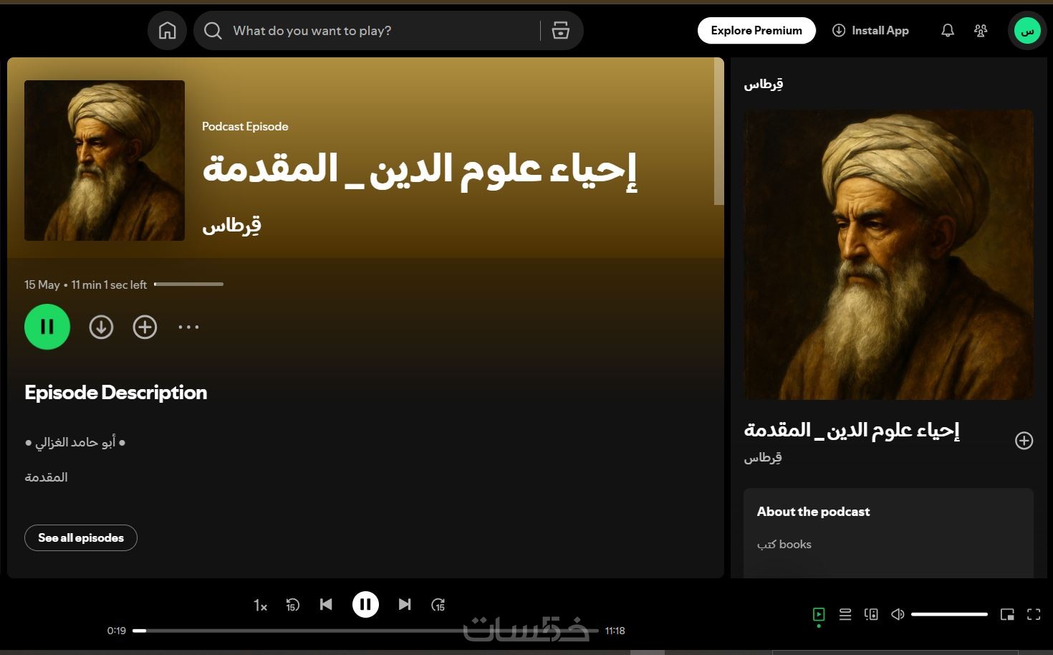Click See all episodes
The height and width of the screenshot is (655, 1053).
coord(81,538)
